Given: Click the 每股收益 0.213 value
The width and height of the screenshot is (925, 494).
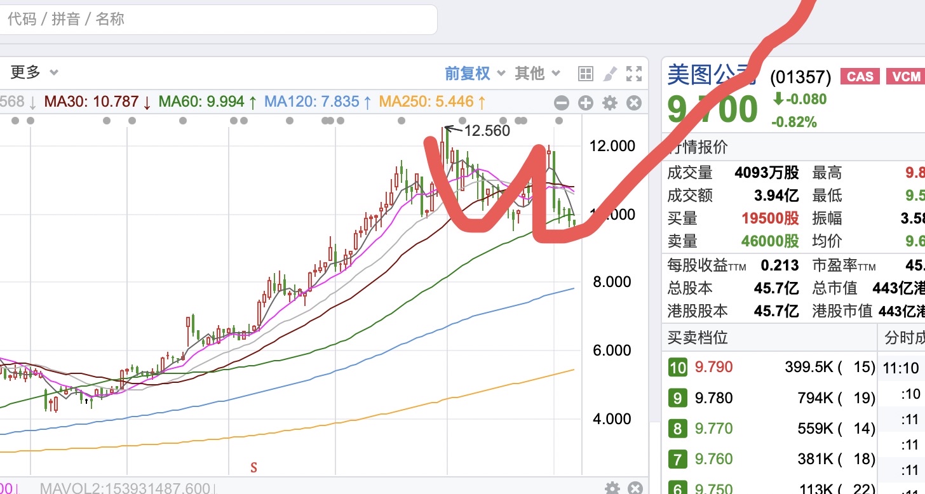Looking at the screenshot, I should (x=780, y=265).
